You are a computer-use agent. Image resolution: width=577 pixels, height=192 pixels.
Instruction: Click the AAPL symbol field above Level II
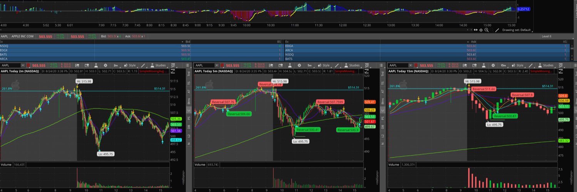(5, 36)
